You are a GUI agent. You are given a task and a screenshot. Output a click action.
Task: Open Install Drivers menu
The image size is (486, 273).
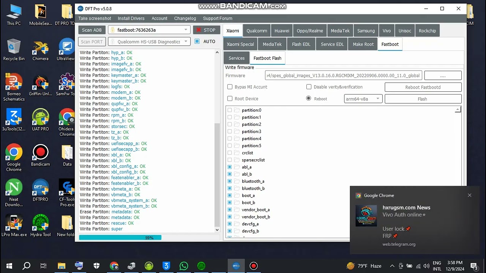131,18
